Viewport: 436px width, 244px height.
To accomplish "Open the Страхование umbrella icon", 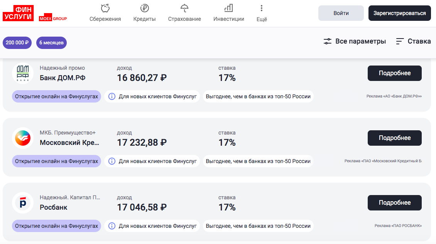I will pos(184,8).
